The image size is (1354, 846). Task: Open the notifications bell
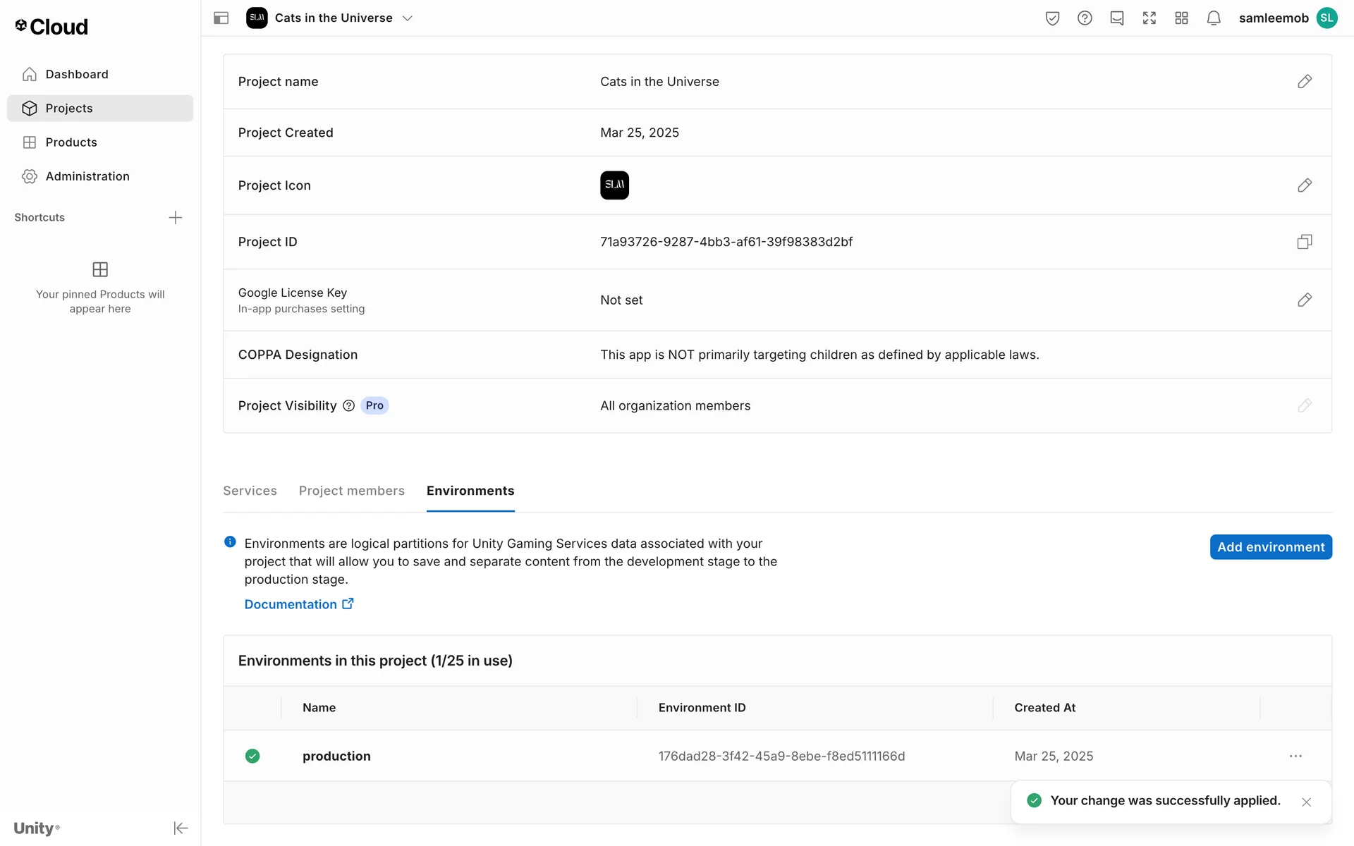(x=1213, y=18)
